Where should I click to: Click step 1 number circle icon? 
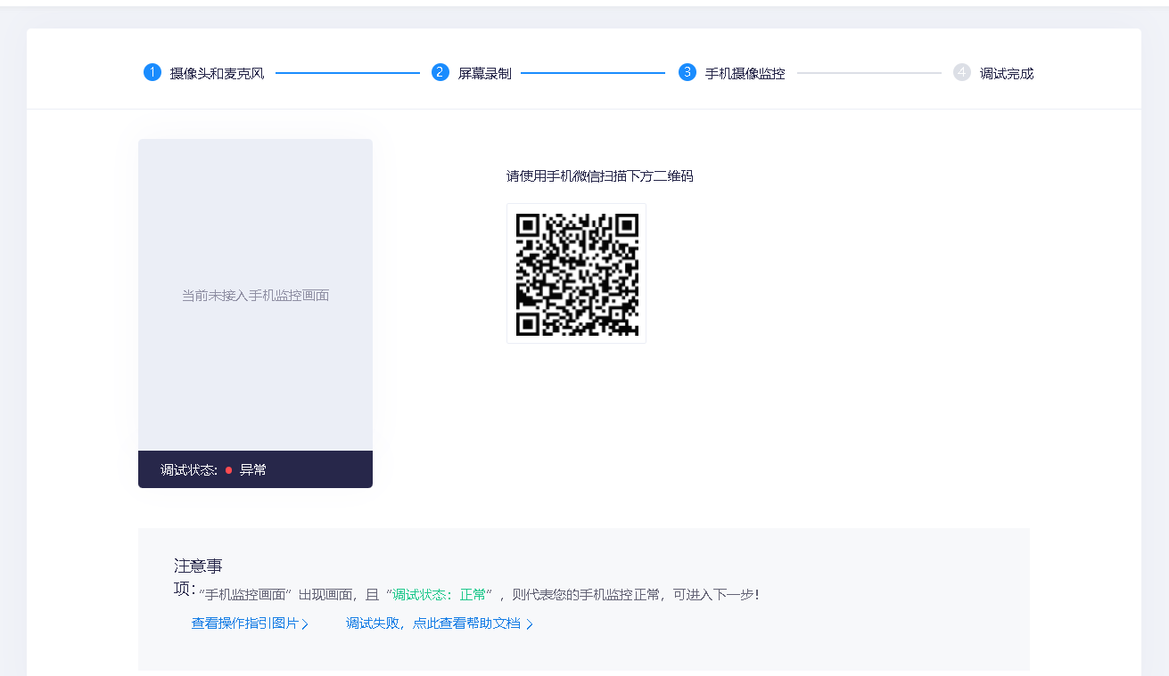[152, 73]
